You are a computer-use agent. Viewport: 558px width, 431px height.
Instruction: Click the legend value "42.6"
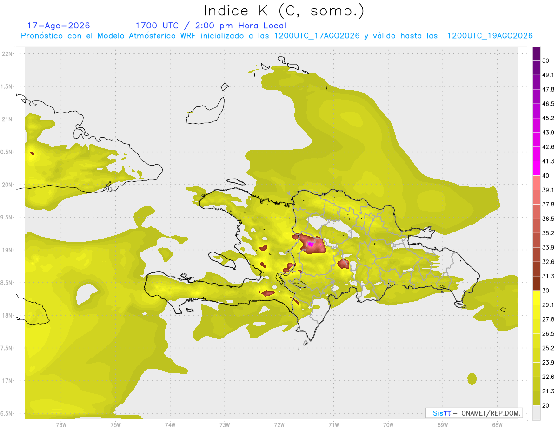click(548, 147)
